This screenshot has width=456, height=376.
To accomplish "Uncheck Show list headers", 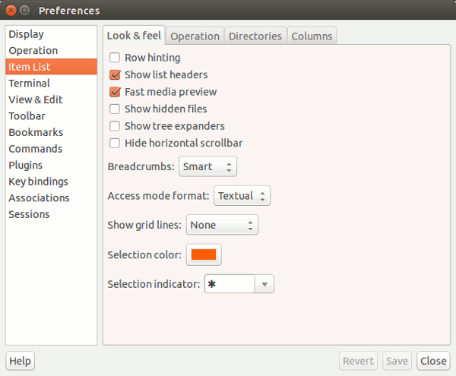I will click(115, 75).
